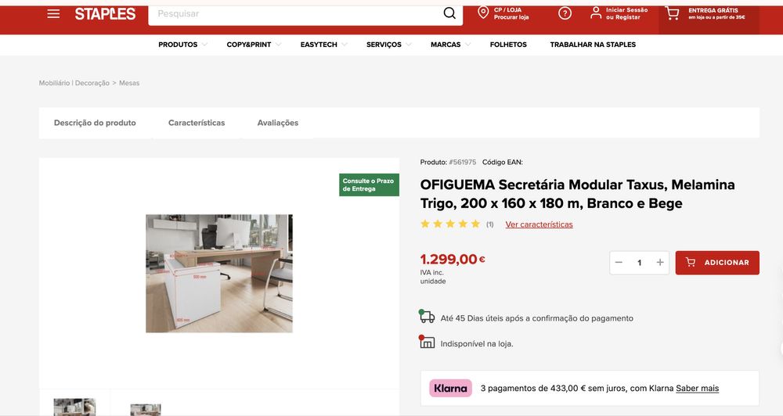Switch to Características tab
Screen dimensions: 783x416
pos(197,123)
